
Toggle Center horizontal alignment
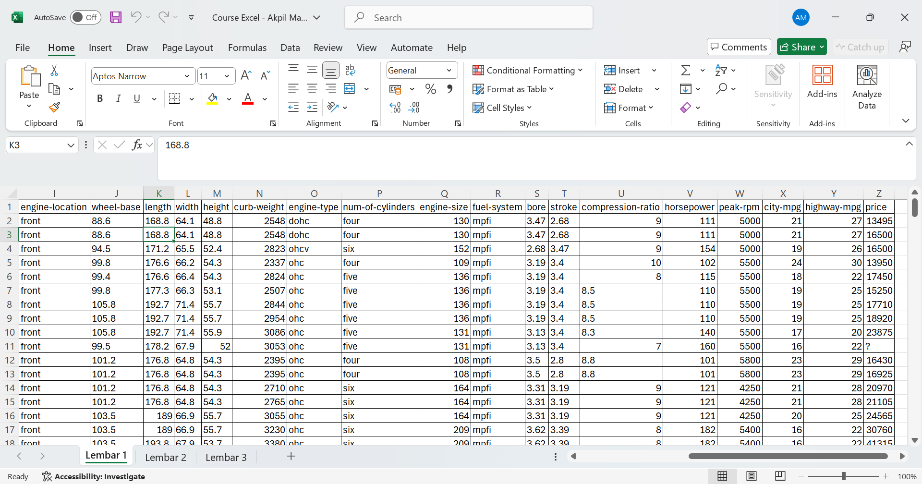[312, 89]
